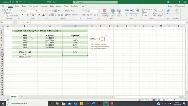The image size is (188, 106).
Task: Click the Font Color A icon
Action: point(43,15)
